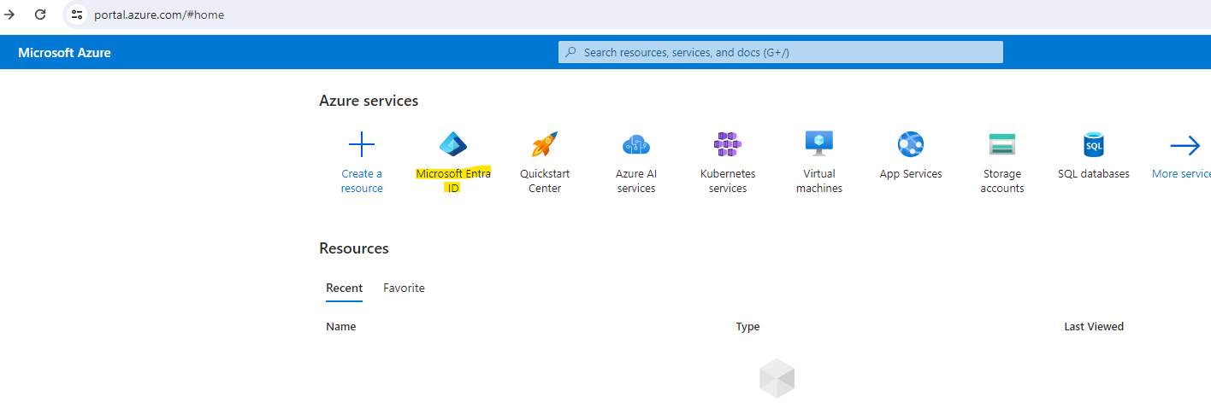Click the More services text link
Screen dimensions: 1211x408
coord(1181,174)
